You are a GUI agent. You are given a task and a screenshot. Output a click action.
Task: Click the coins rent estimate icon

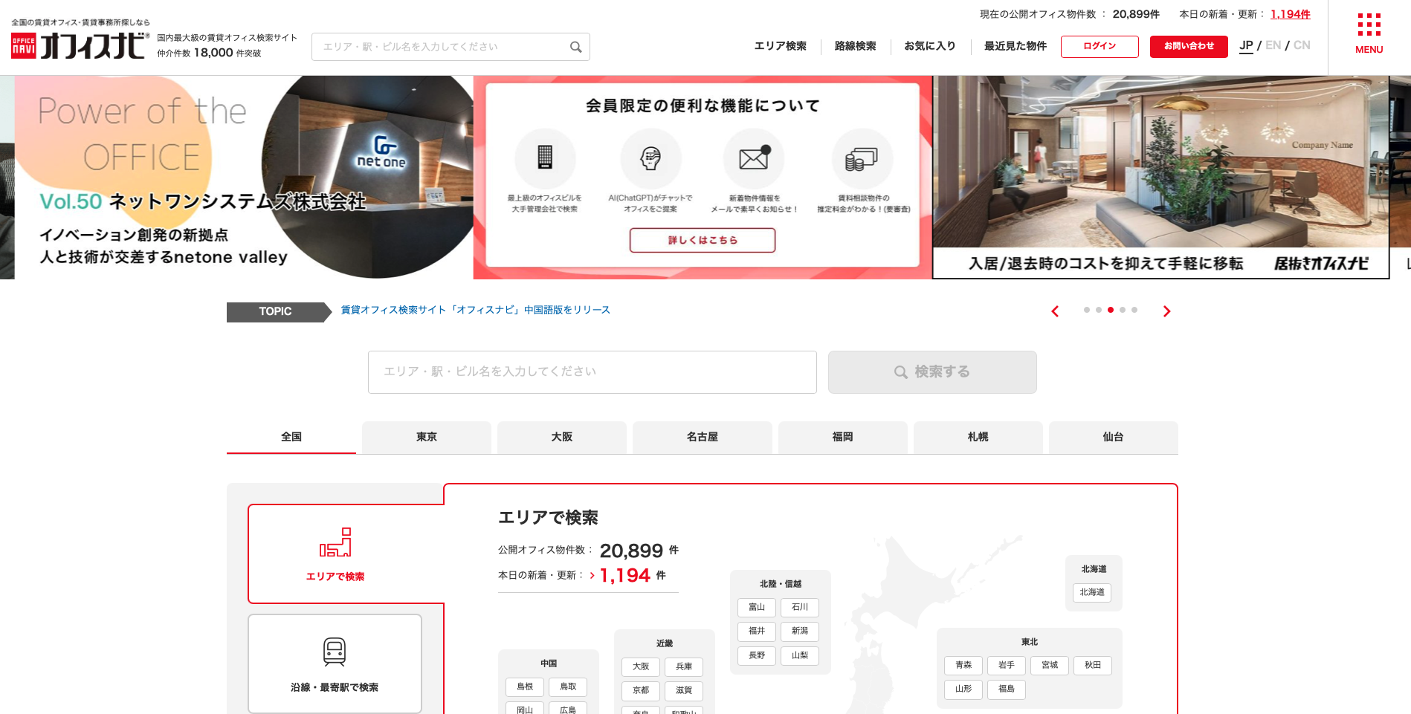pos(862,158)
